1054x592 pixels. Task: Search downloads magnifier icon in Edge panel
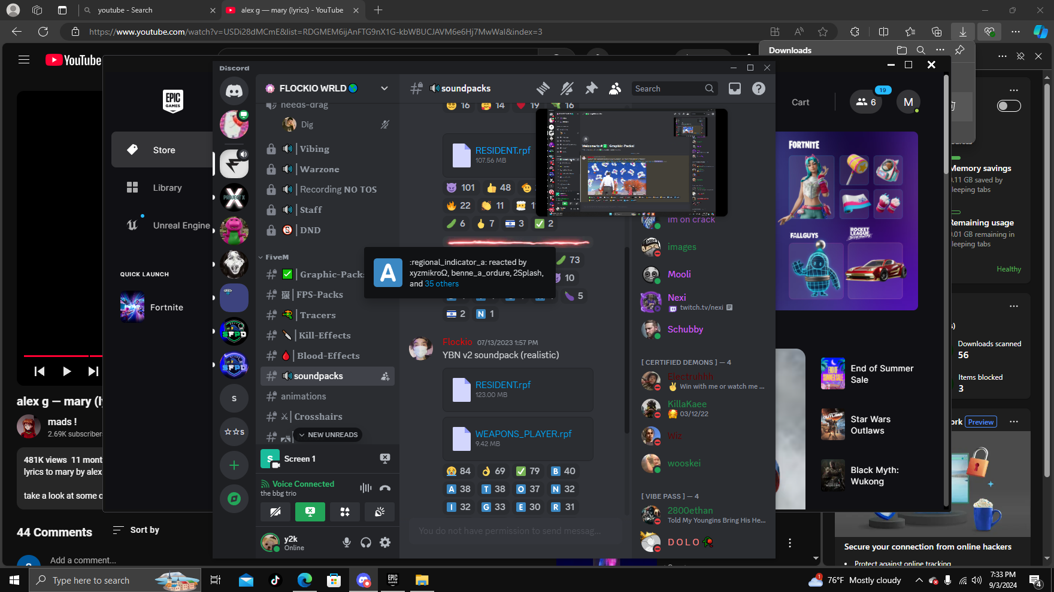[x=921, y=50]
